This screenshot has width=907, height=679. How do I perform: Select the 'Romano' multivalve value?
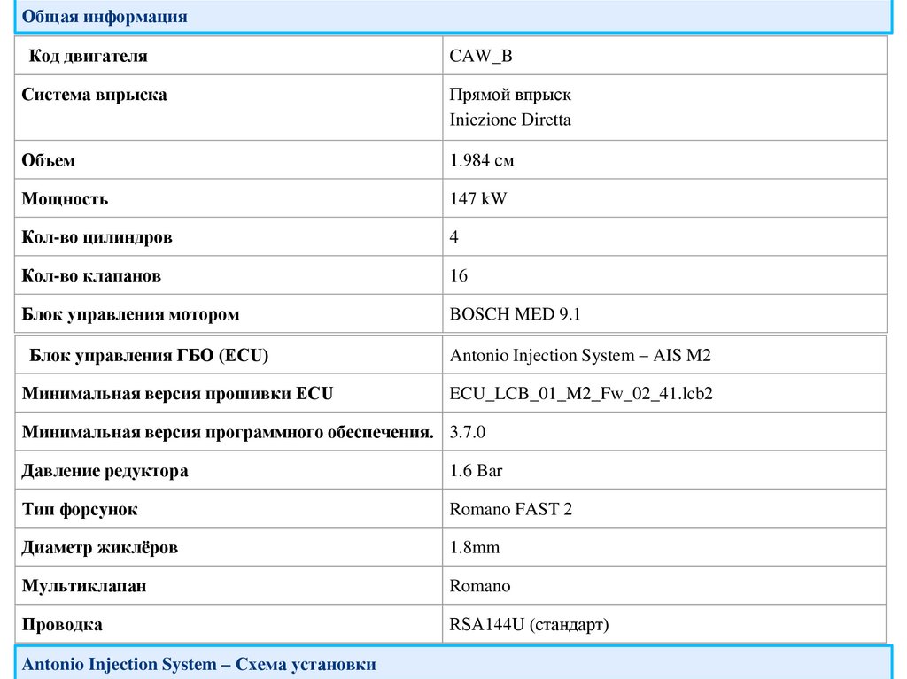(x=479, y=586)
